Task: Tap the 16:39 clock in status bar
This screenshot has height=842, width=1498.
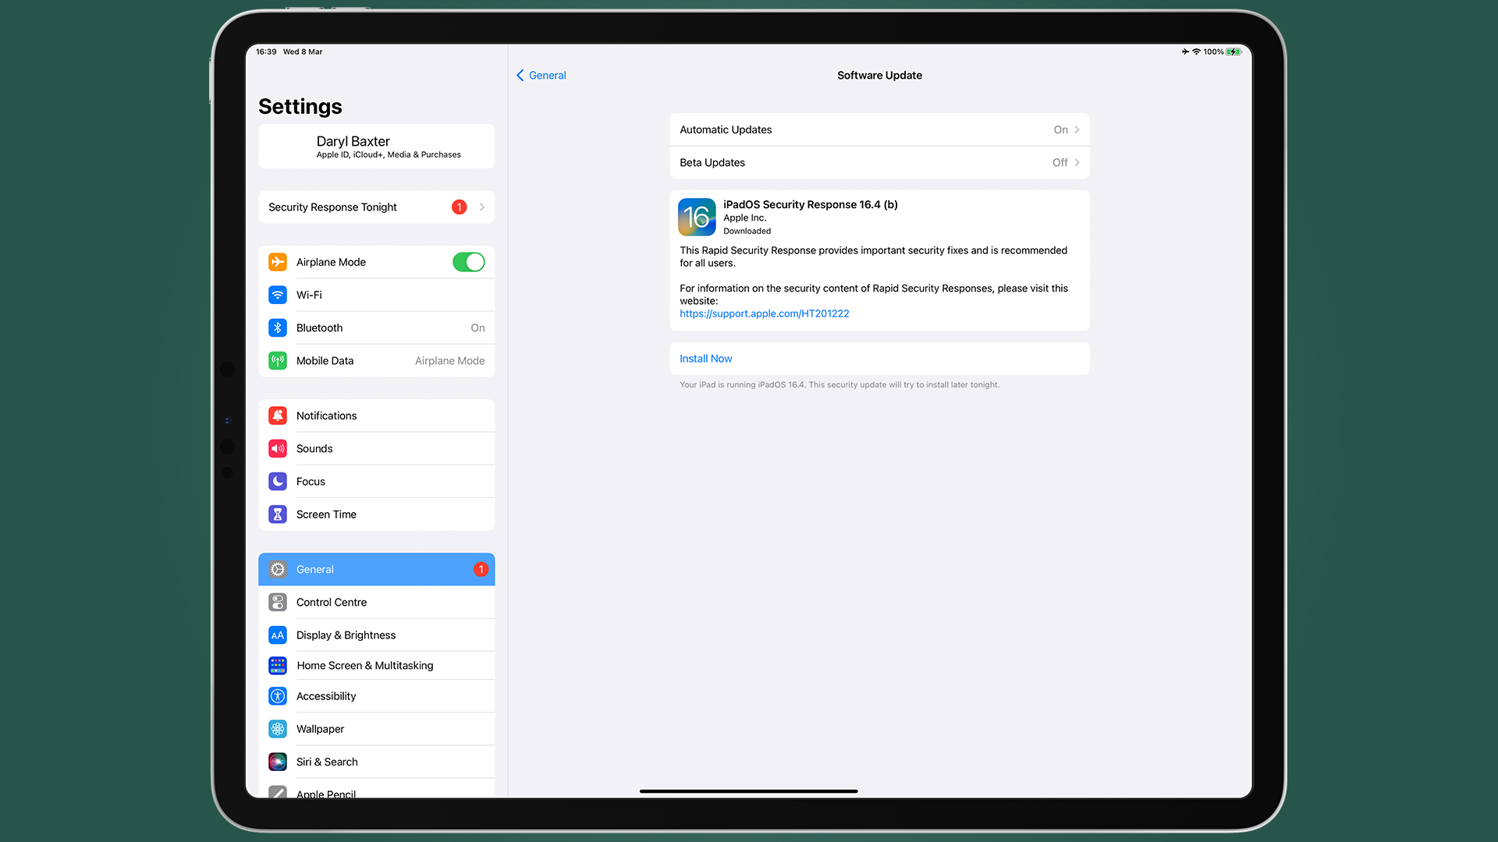Action: (x=266, y=51)
